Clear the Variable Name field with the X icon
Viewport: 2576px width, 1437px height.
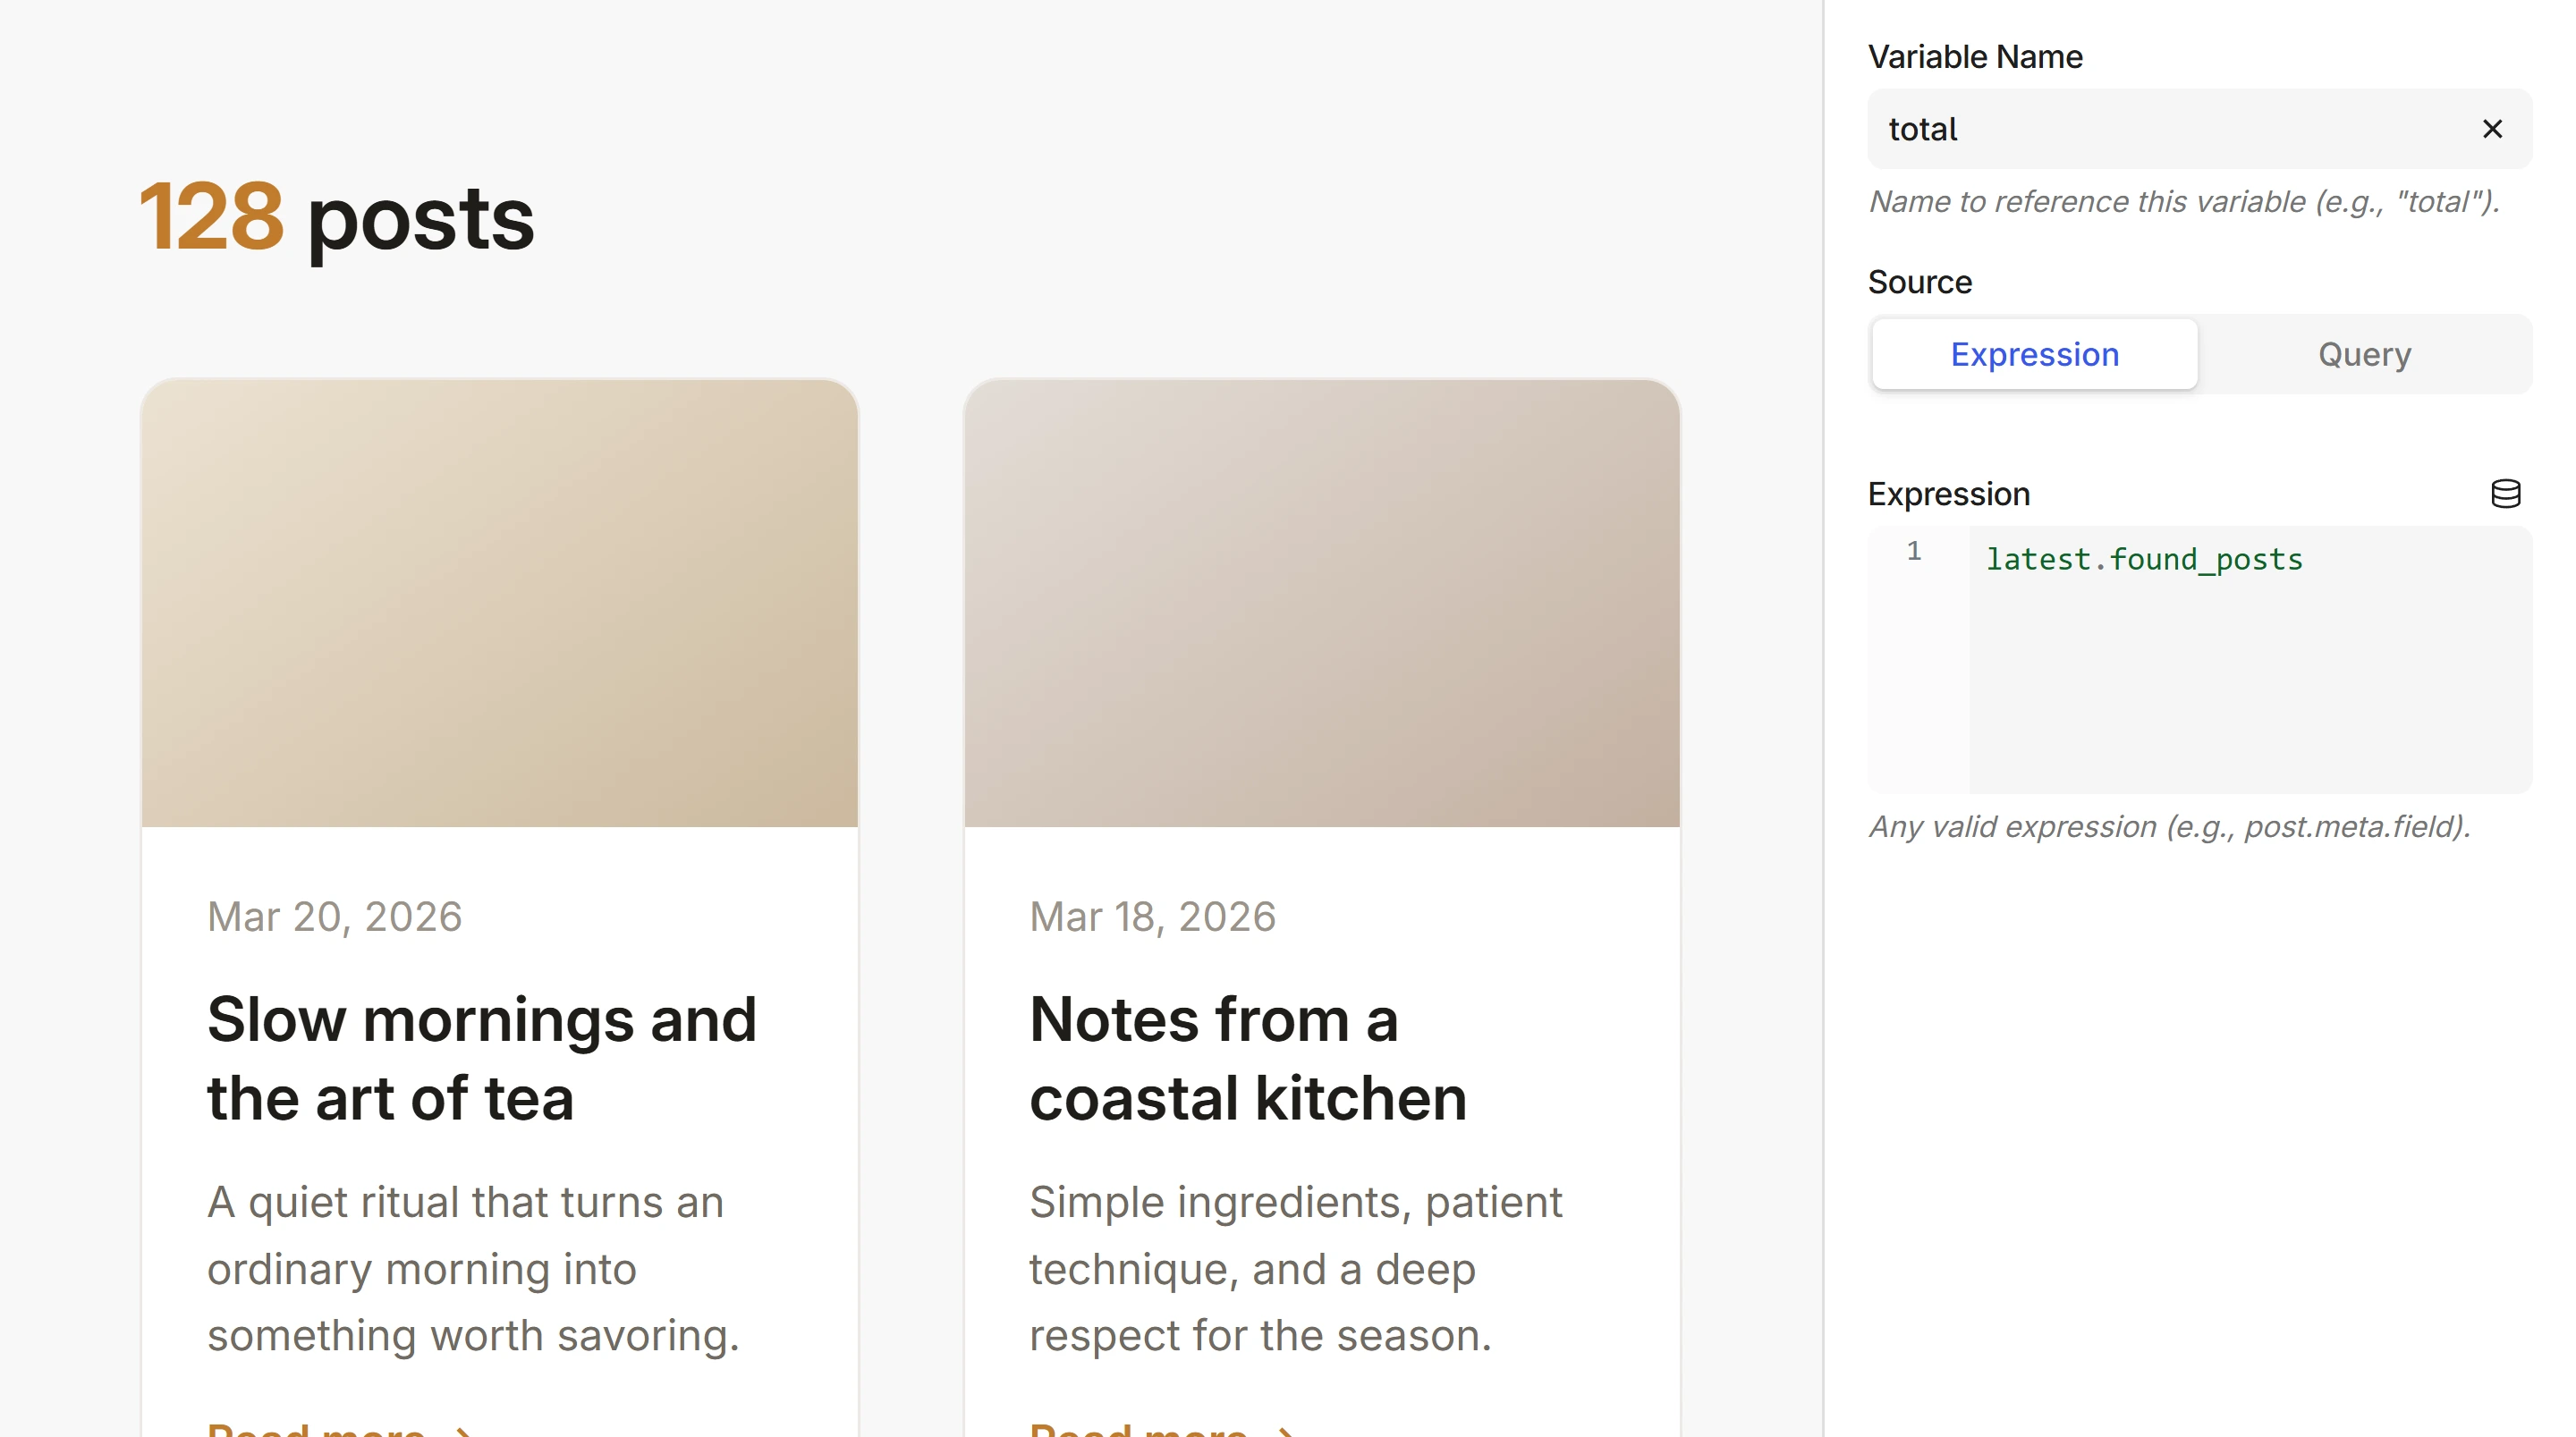click(x=2492, y=129)
